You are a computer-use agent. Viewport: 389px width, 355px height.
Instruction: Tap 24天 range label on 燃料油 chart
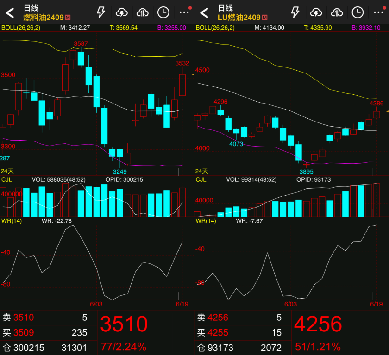point(7,171)
